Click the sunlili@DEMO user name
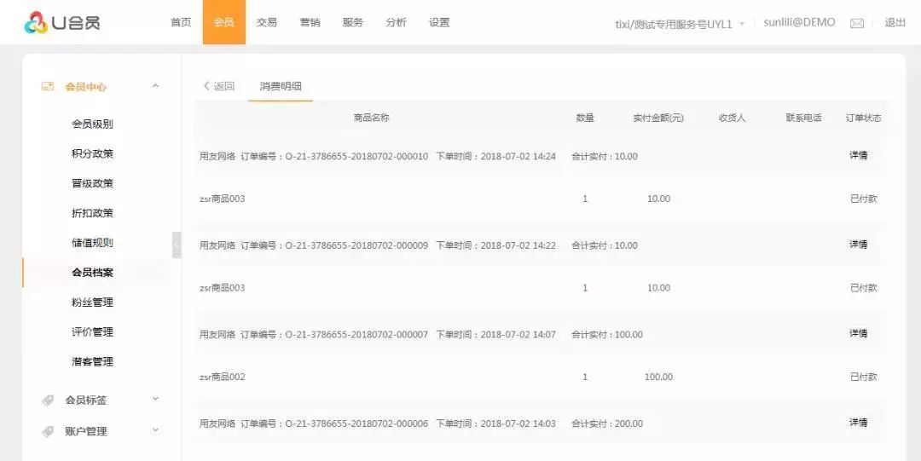921x461 pixels. tap(799, 23)
